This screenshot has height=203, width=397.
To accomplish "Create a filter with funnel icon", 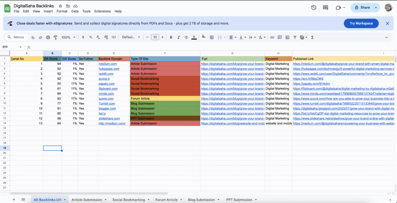I will [x=295, y=37].
